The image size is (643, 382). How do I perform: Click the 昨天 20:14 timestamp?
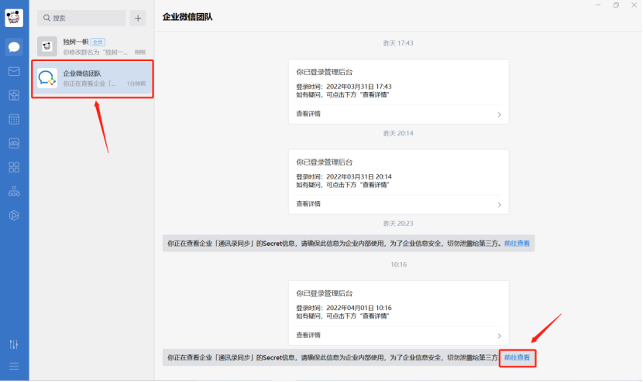click(x=398, y=133)
